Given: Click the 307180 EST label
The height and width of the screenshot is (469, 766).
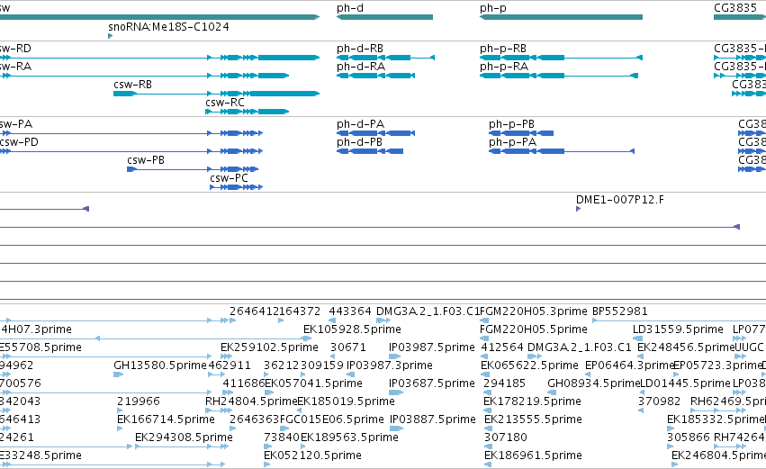Looking at the screenshot, I should pos(506,437).
